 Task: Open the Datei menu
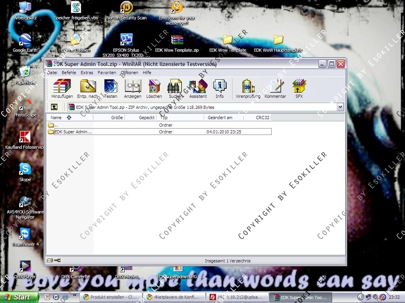click(52, 73)
